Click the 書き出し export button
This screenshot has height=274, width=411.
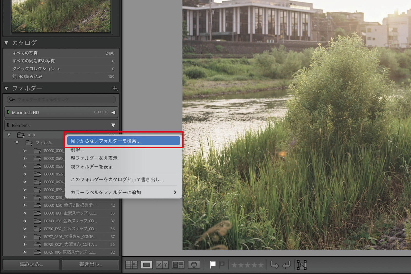tap(90, 264)
